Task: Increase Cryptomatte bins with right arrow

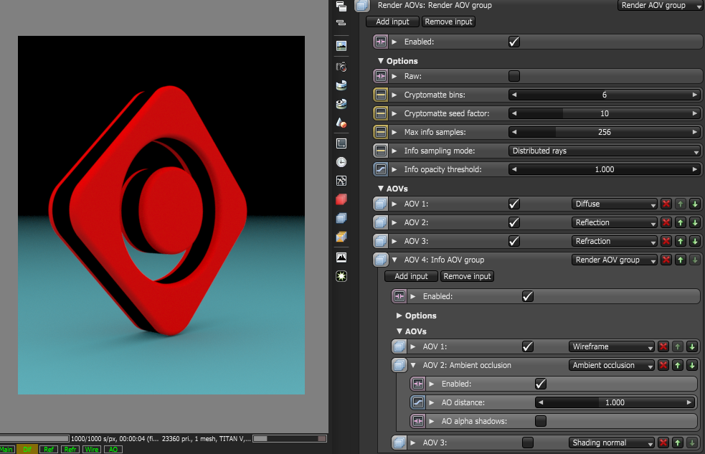Action: pos(694,95)
